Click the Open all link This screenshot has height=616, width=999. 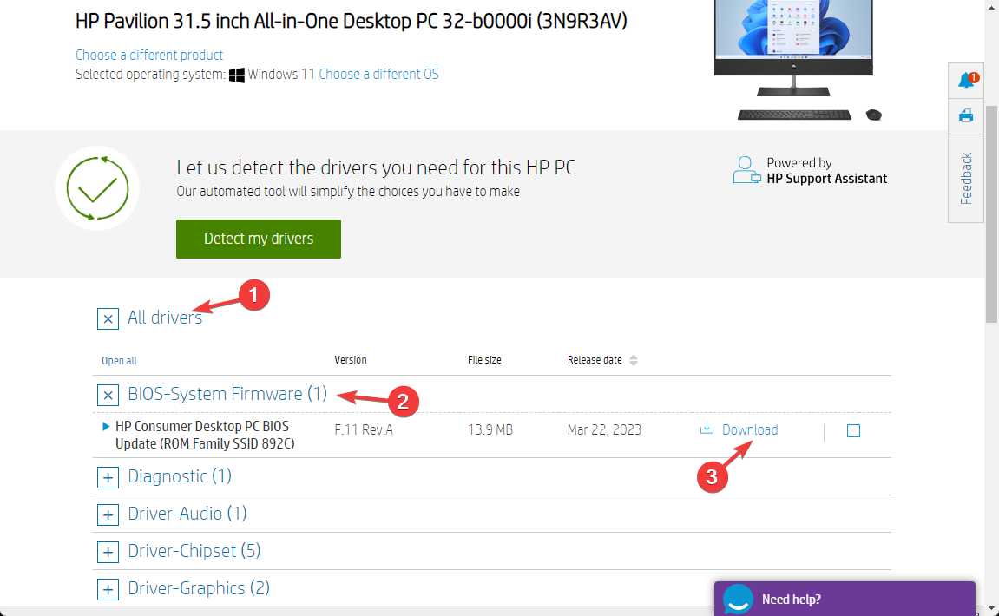pos(119,361)
